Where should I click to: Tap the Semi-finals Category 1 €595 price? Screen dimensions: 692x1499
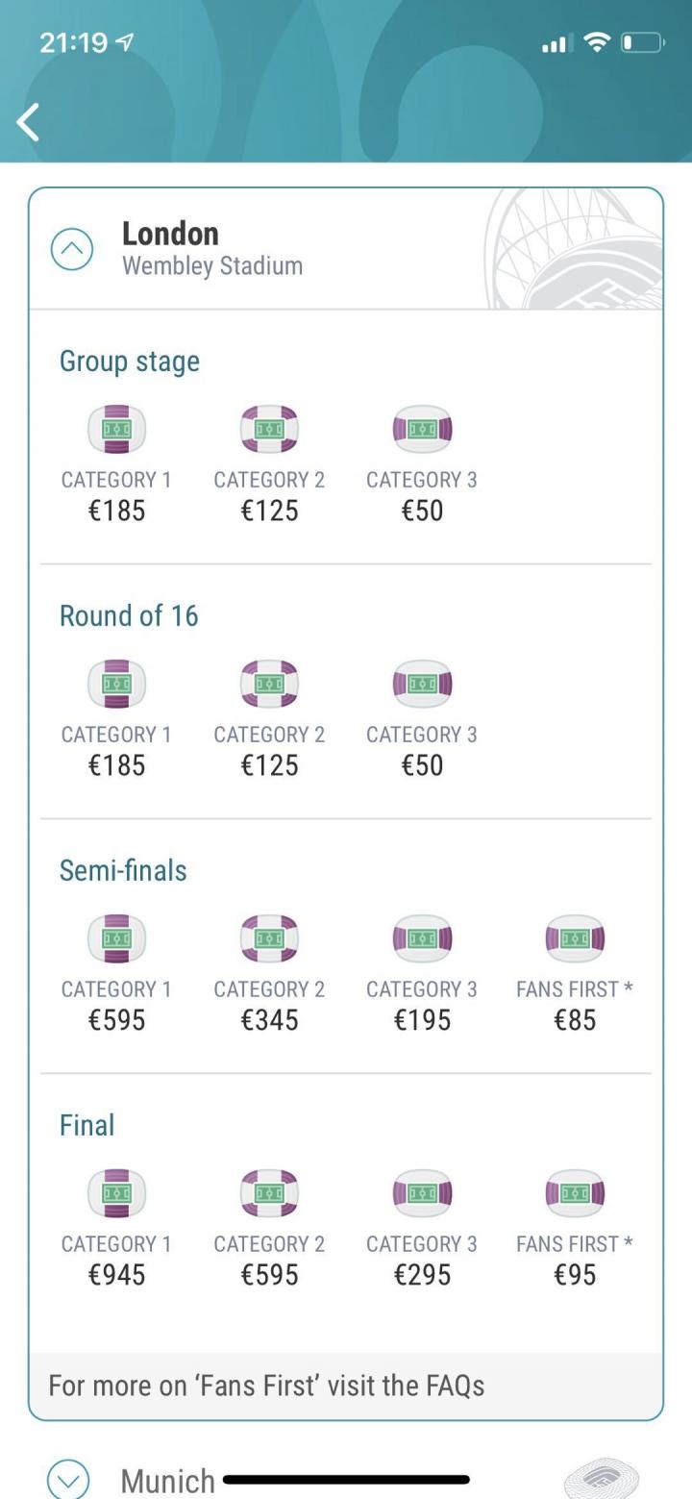pos(116,1020)
